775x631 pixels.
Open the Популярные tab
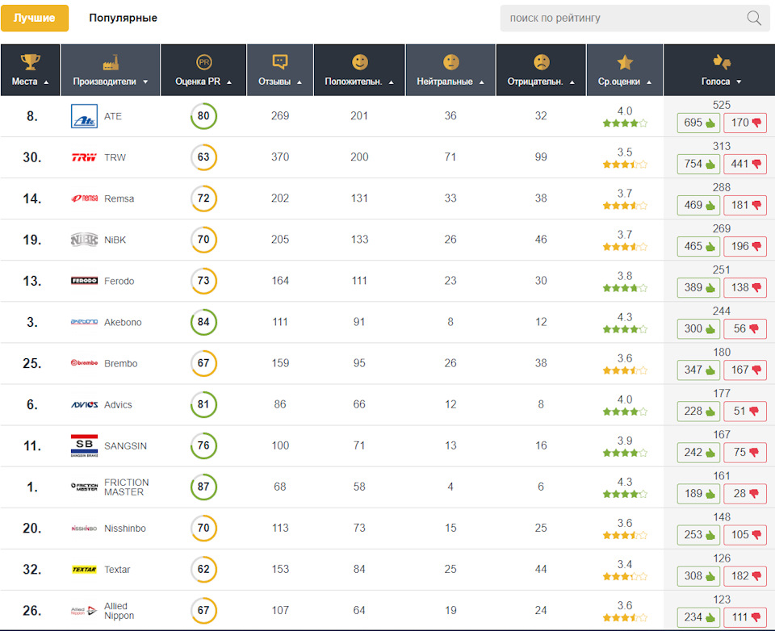tap(123, 19)
